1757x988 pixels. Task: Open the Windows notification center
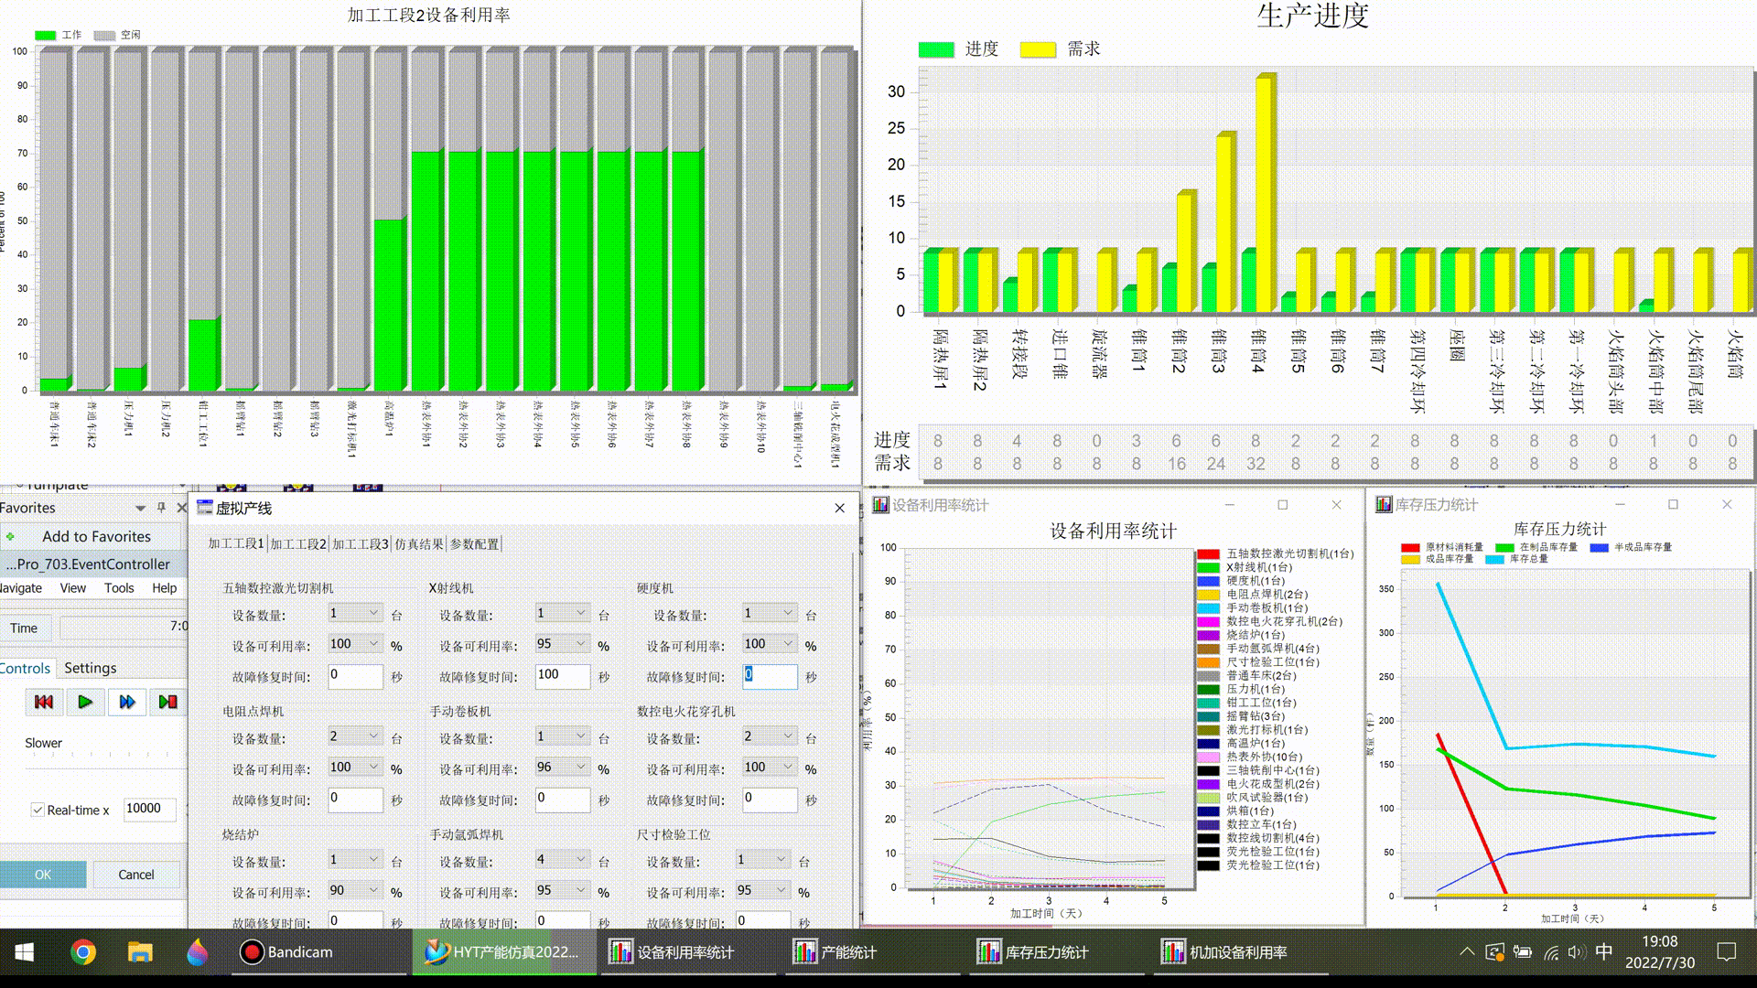click(x=1726, y=952)
